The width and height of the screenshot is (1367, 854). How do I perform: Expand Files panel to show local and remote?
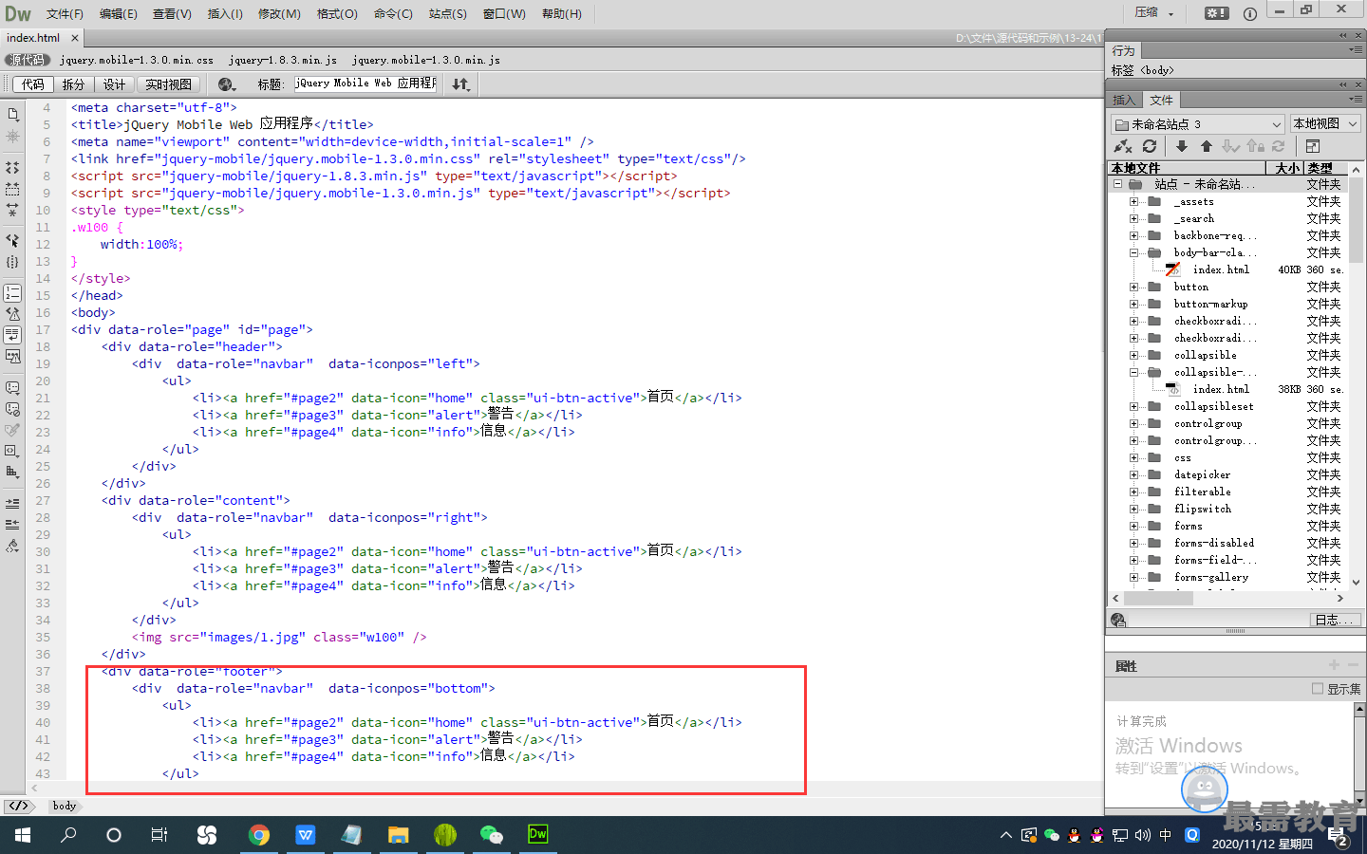pyautogui.click(x=1313, y=146)
